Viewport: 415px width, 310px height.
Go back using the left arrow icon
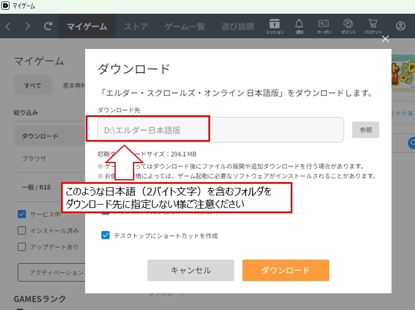pos(8,27)
